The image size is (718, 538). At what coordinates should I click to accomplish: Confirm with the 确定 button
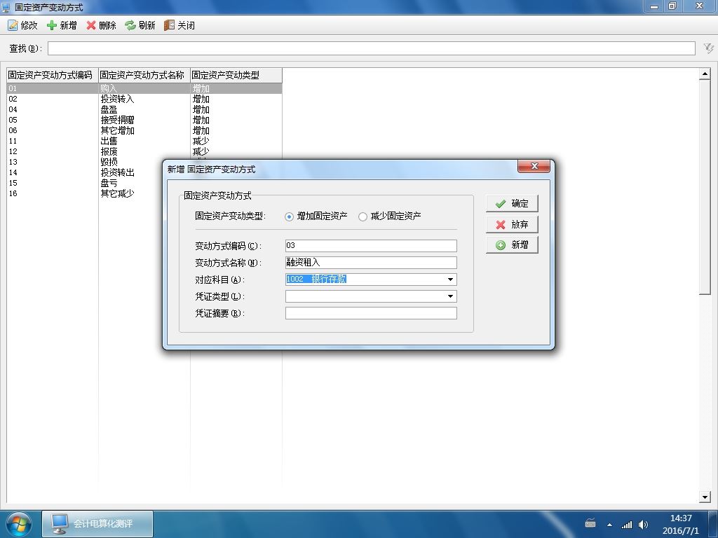pyautogui.click(x=512, y=204)
